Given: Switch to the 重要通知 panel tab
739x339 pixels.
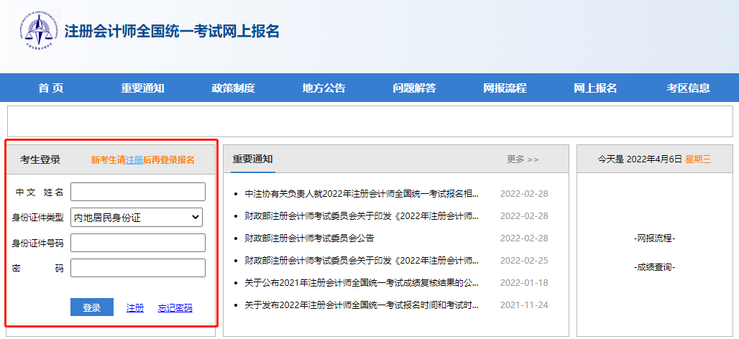Looking at the screenshot, I should pyautogui.click(x=252, y=159).
